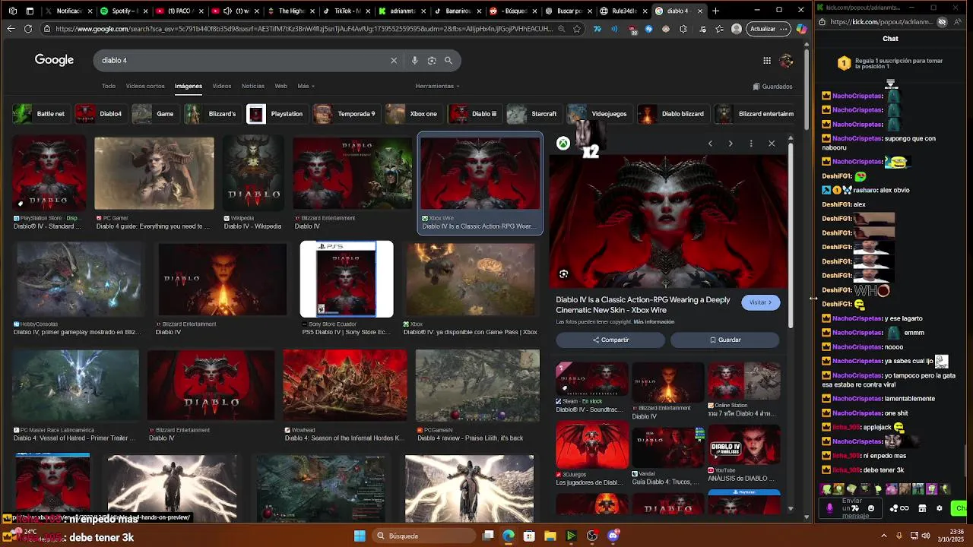Open Kick chat settings gear
973x547 pixels.
click(939, 508)
